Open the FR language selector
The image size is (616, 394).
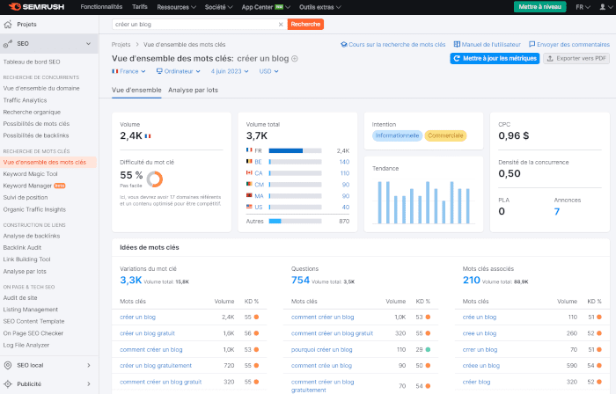[x=583, y=7]
